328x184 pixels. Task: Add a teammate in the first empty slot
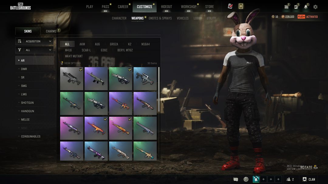click(263, 179)
